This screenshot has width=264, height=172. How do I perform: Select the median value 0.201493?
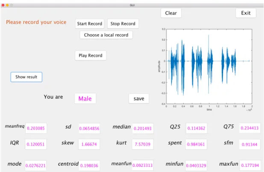(143, 129)
